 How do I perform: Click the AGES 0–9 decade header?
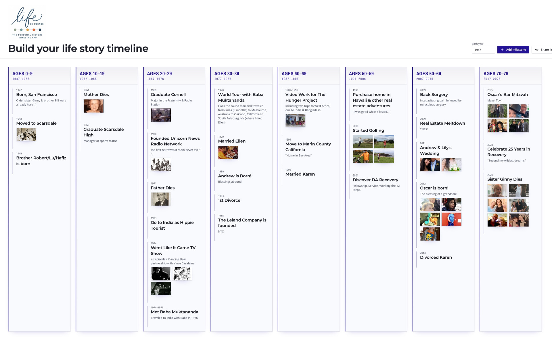pyautogui.click(x=40, y=76)
